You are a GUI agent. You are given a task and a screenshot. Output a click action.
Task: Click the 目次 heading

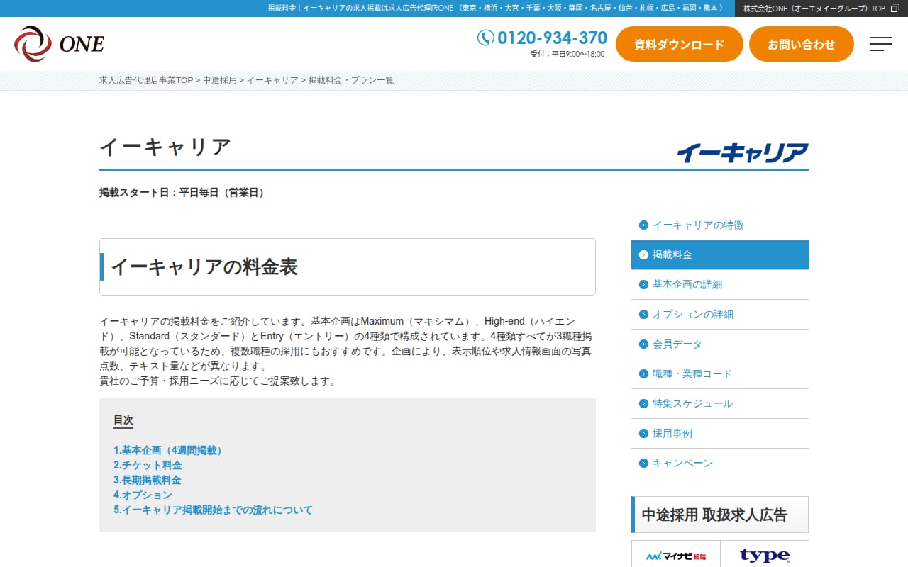[x=123, y=420]
